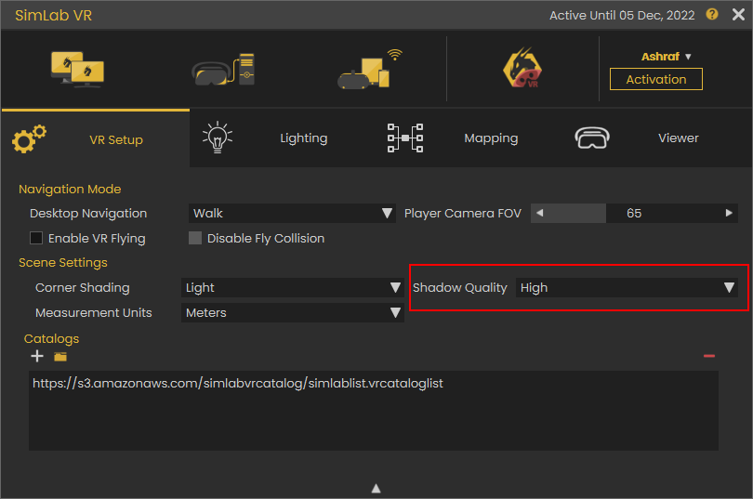
Task: Add a catalog with the plus icon
Action: (x=37, y=356)
